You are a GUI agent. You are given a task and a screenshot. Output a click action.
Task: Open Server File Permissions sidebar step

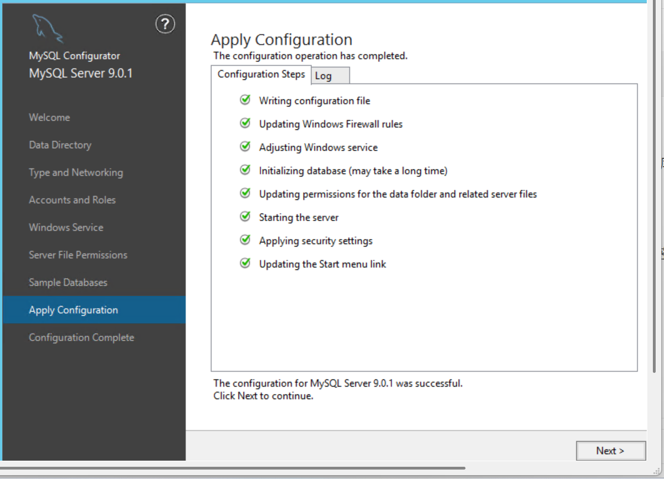[x=78, y=255]
